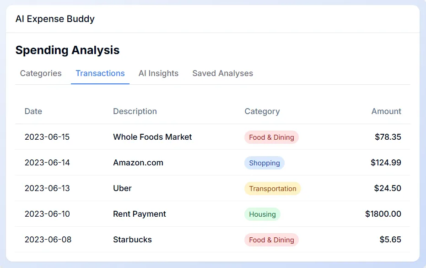
Task: Click the AI Expense Buddy header
Action: (x=55, y=19)
